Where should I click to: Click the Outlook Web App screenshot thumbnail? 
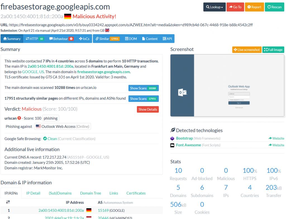click(227, 85)
